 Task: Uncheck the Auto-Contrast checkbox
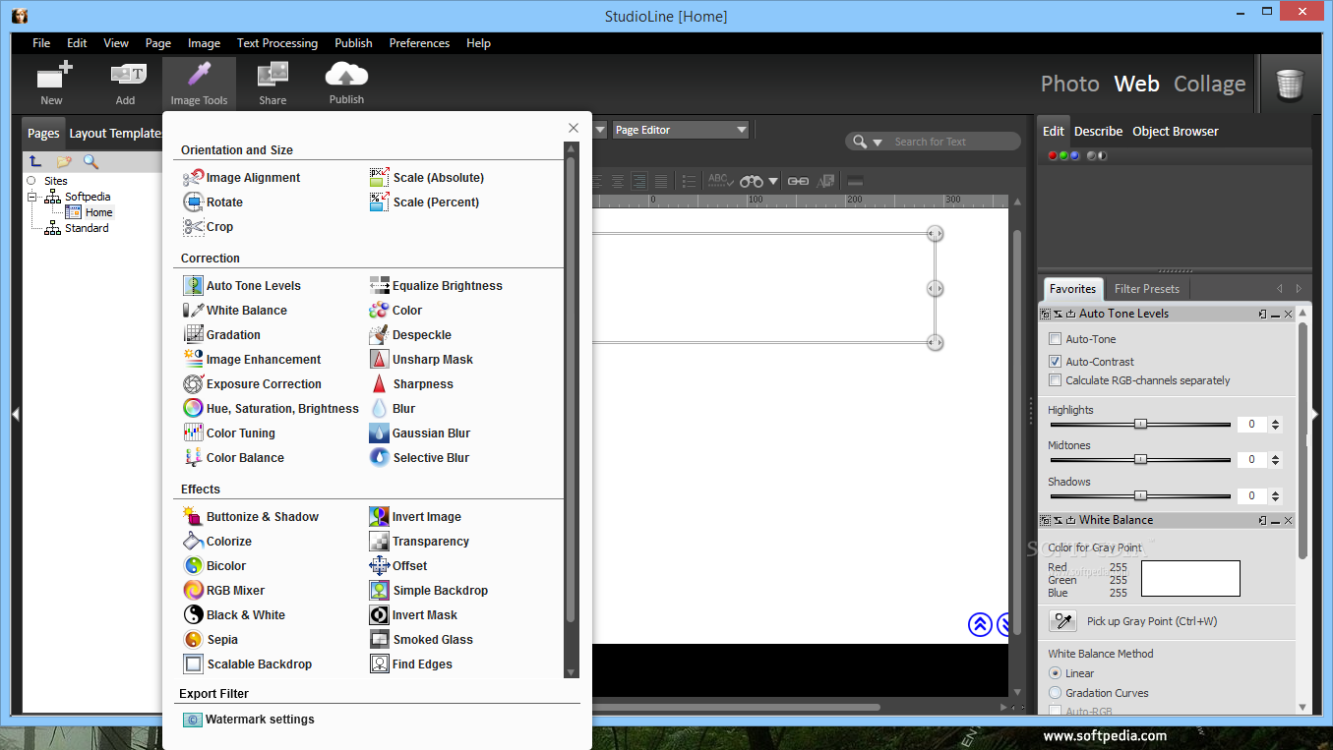[1055, 362]
